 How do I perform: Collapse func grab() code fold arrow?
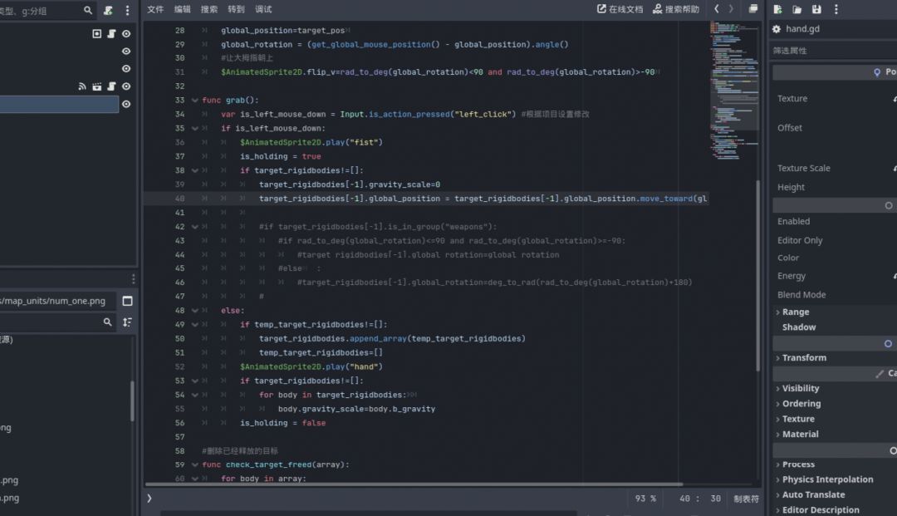point(194,101)
